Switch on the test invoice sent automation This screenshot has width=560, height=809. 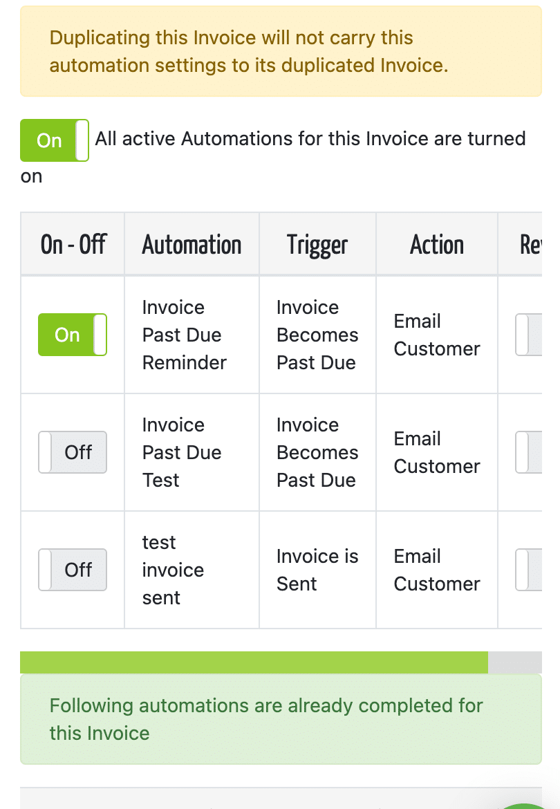pyautogui.click(x=72, y=570)
